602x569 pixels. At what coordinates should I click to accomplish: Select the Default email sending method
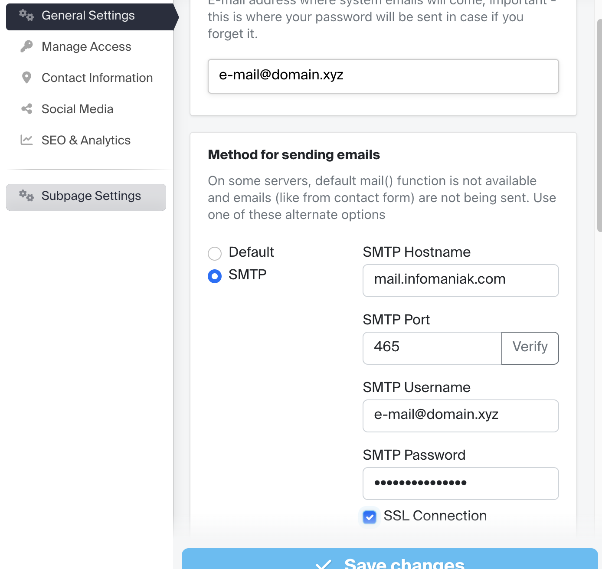point(215,253)
